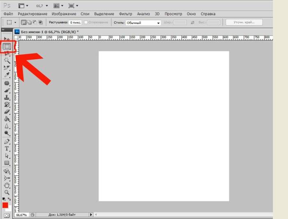Choose 'Add to selection' mode in options bar
288x219 pixels.
point(29,23)
